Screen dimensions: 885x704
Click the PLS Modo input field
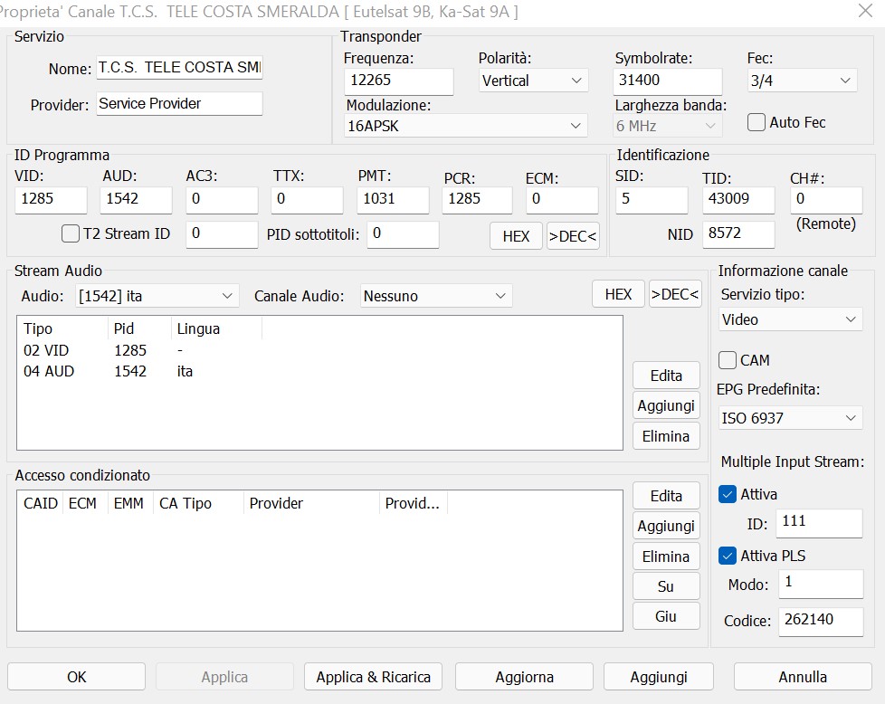pos(821,584)
